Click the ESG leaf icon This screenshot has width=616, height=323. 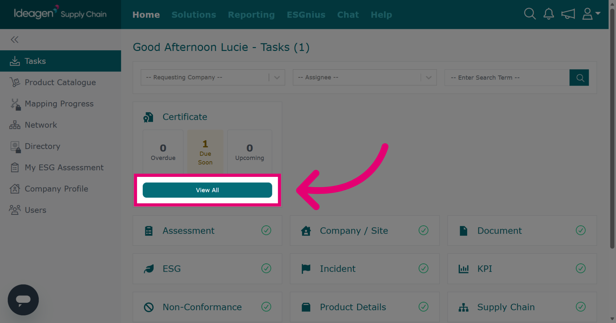pyautogui.click(x=149, y=269)
